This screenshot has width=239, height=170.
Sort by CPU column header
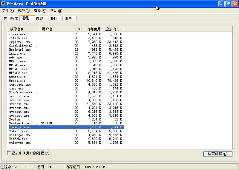[x=76, y=29]
